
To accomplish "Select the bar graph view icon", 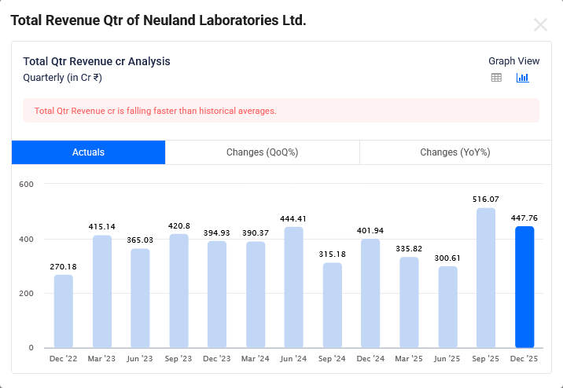I will pos(523,78).
